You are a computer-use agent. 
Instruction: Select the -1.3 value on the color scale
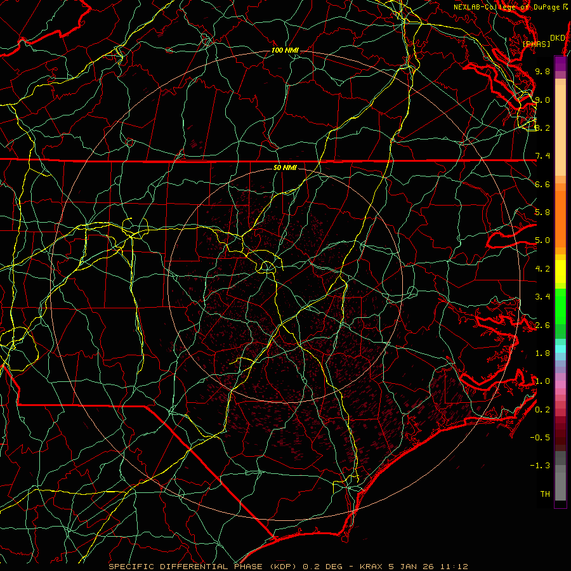(540, 466)
